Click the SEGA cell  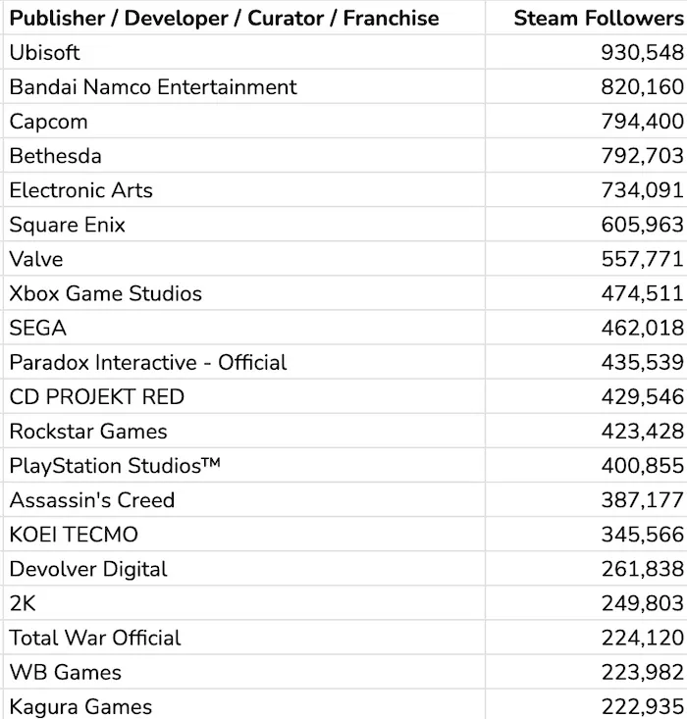point(38,329)
